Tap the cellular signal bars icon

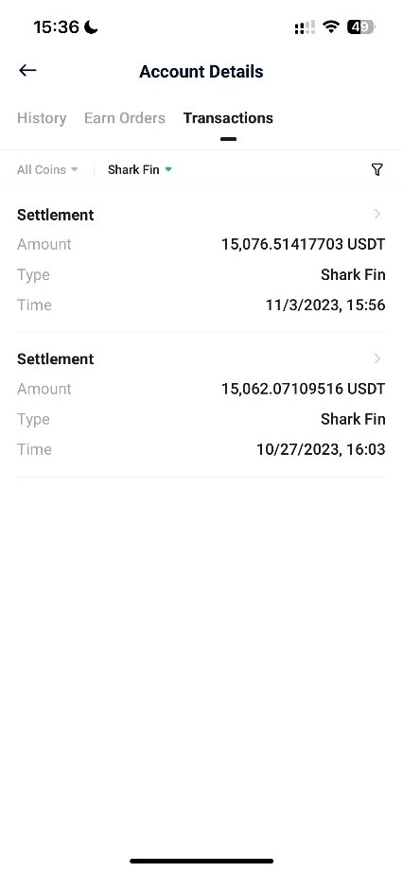pos(305,27)
